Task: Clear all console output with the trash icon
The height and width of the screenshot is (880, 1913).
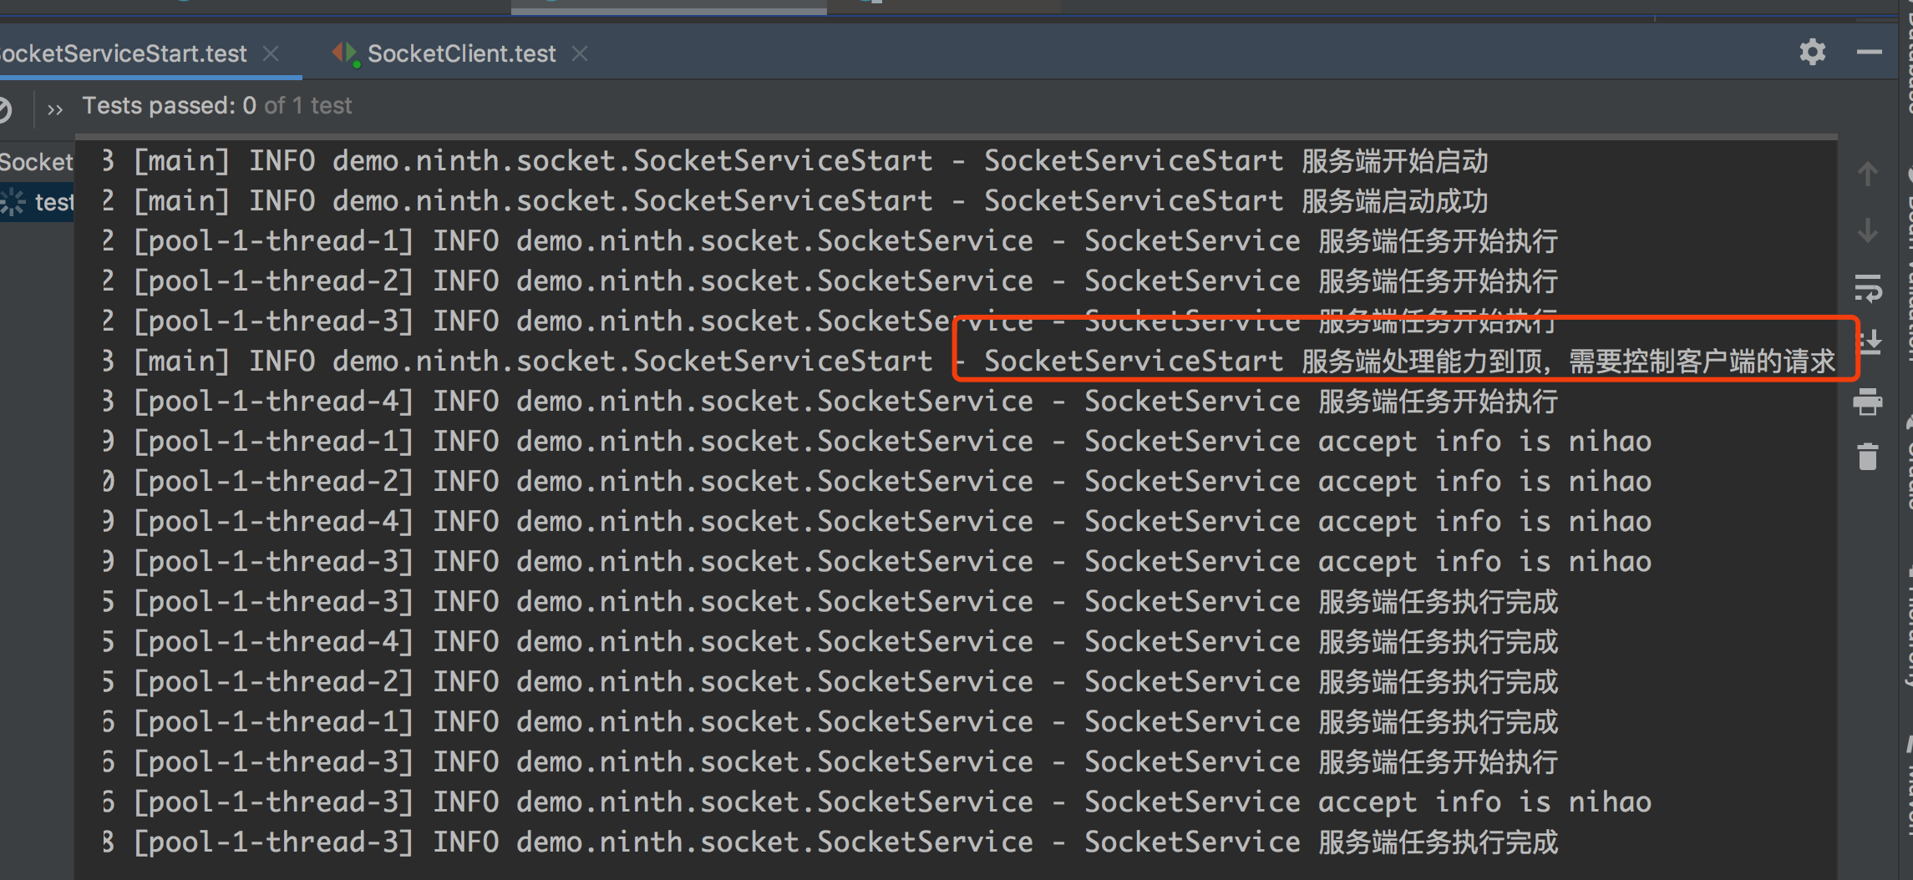Action: tap(1869, 457)
